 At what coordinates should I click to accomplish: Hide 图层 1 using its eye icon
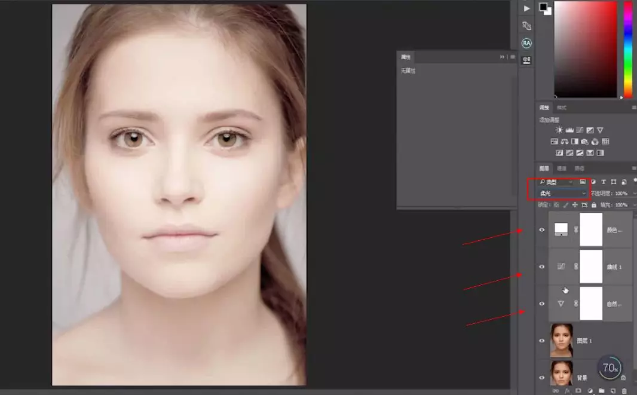pos(541,341)
